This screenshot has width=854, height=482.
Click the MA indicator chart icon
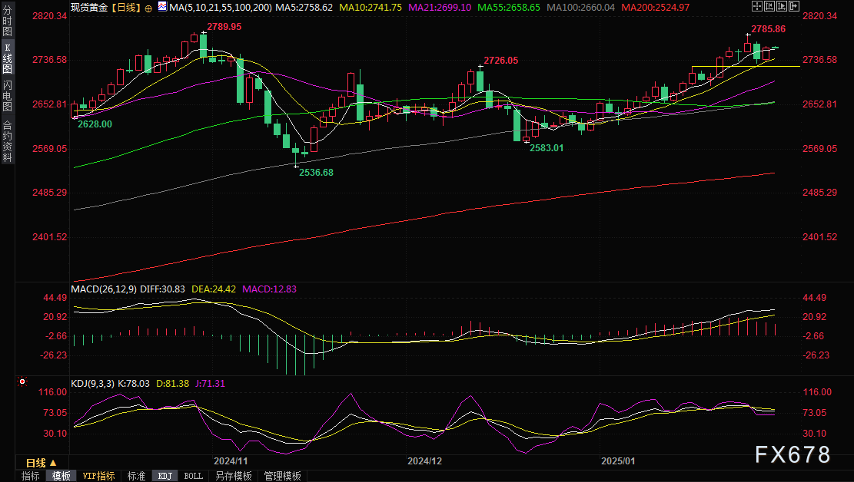click(x=161, y=7)
